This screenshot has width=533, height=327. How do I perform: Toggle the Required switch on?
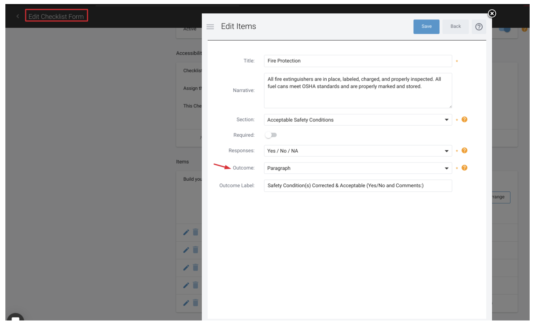point(271,135)
